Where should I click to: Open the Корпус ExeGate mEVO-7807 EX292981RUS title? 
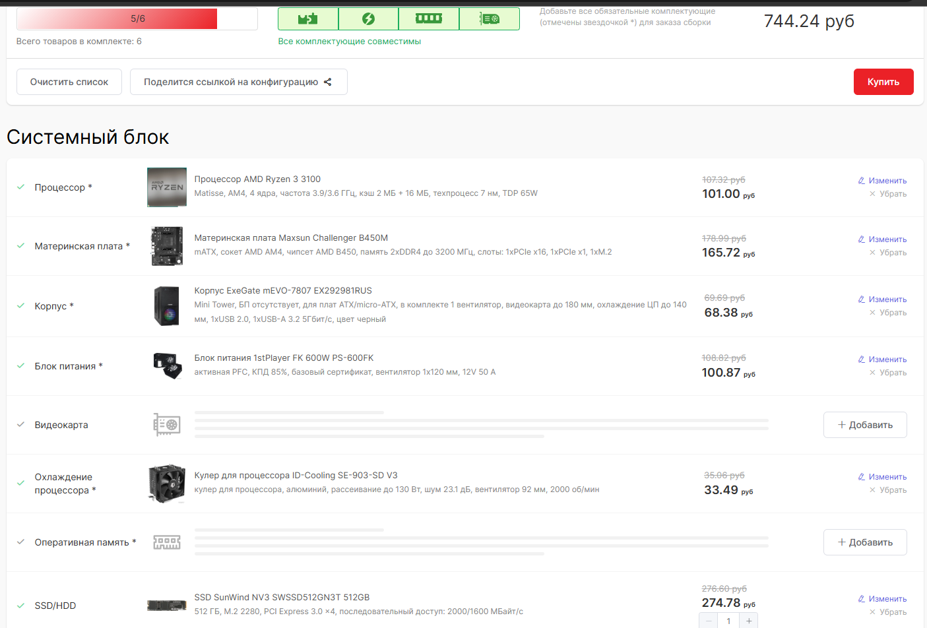(x=283, y=291)
